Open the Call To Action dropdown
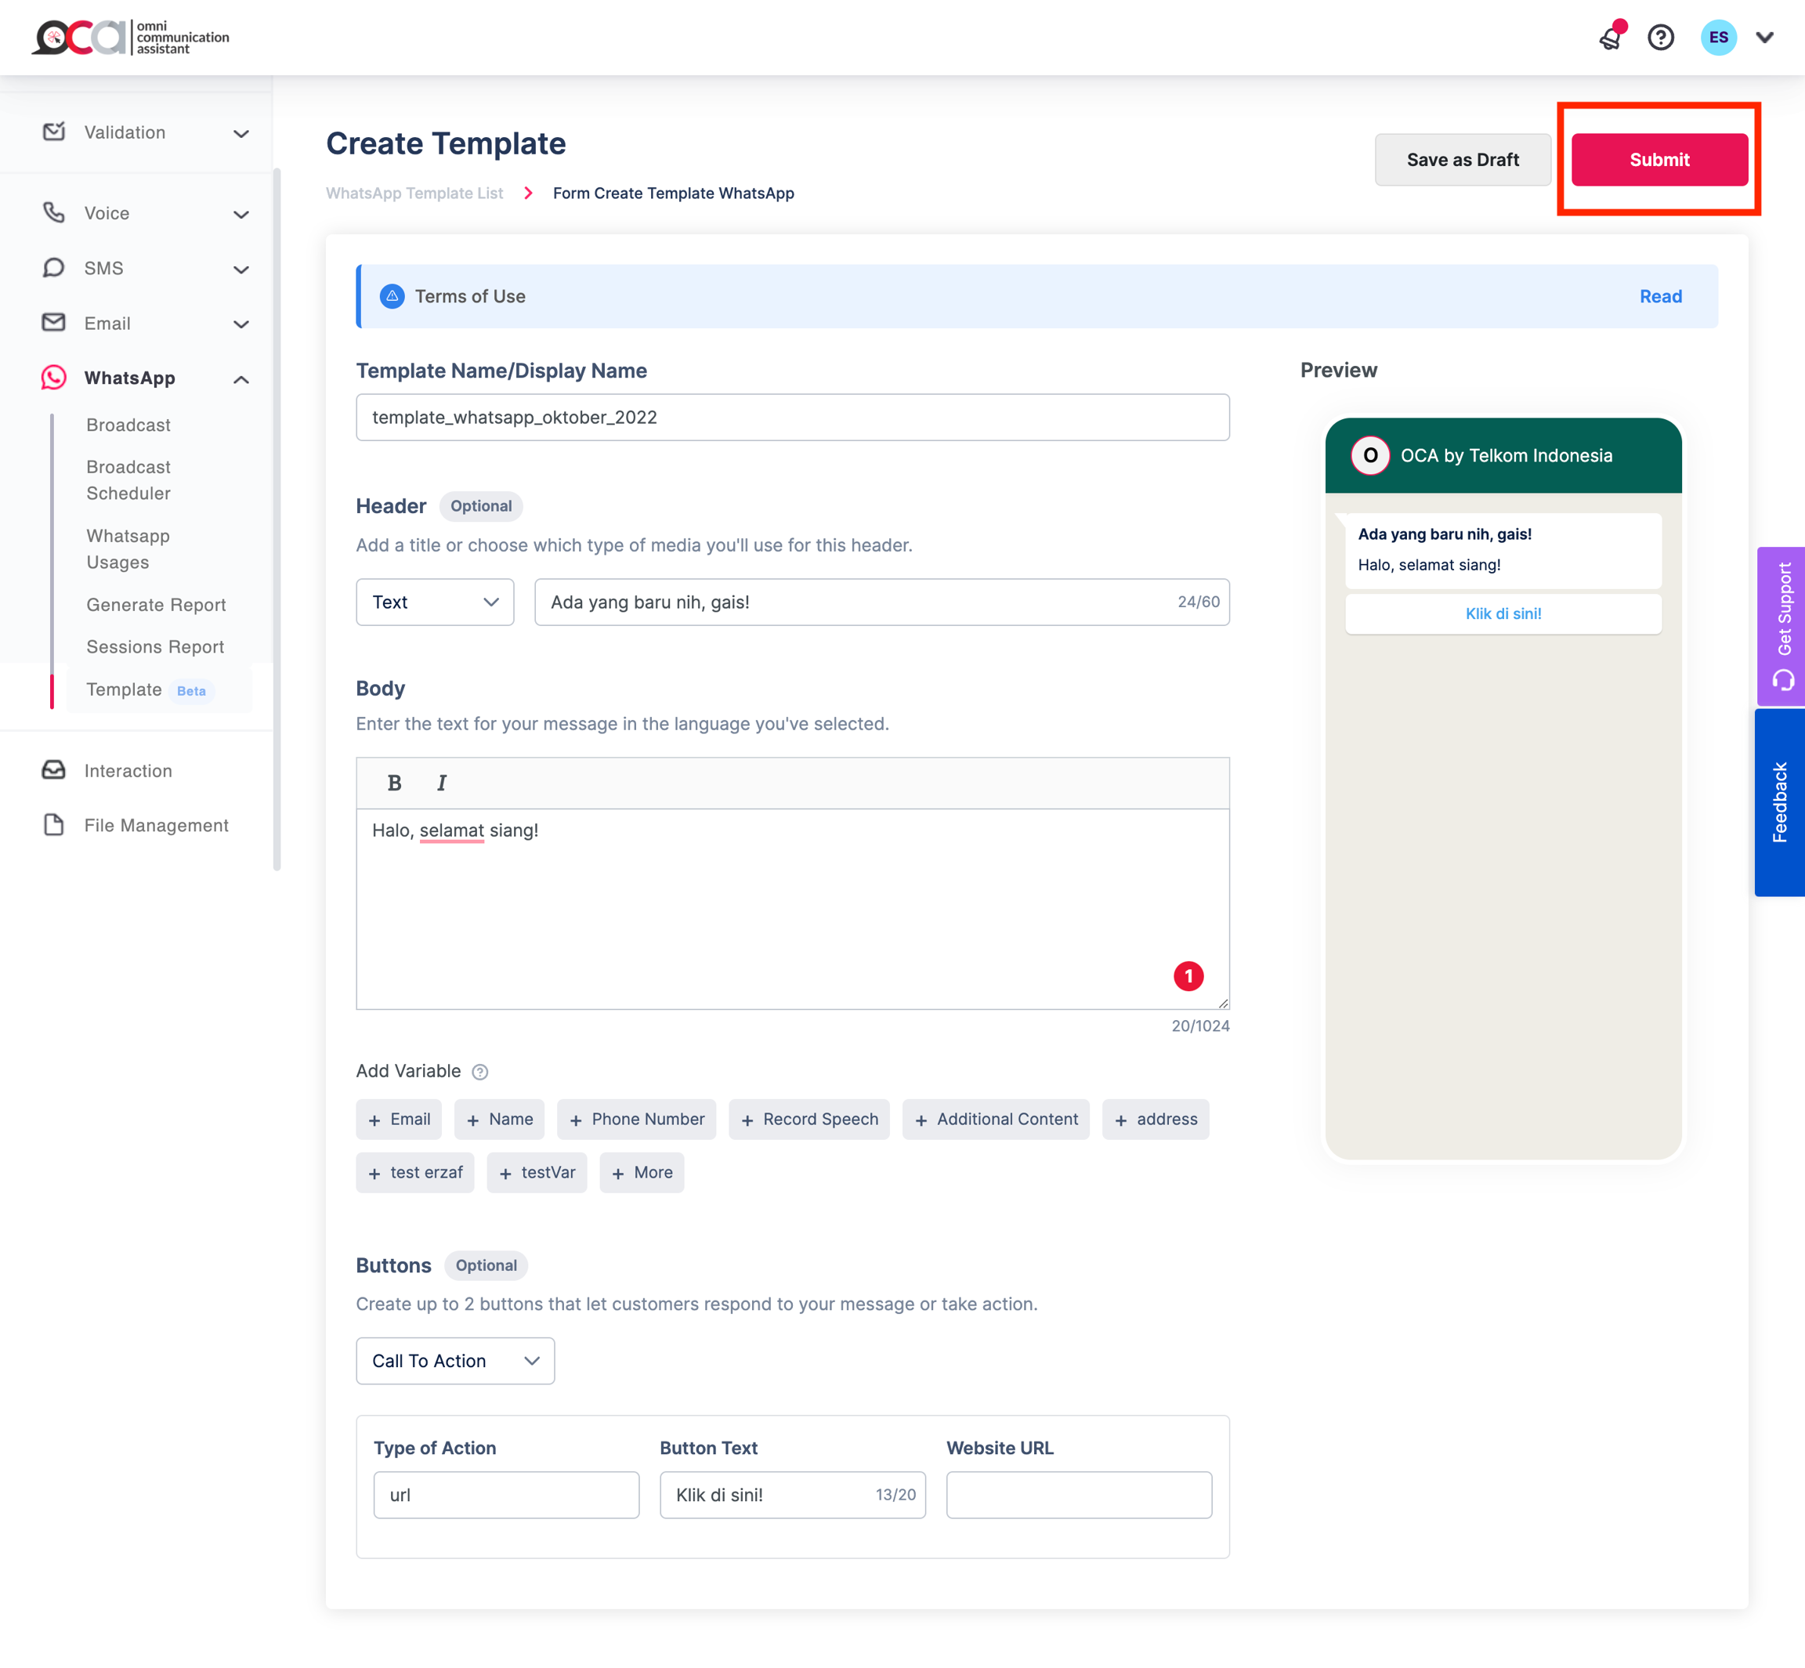 click(455, 1360)
